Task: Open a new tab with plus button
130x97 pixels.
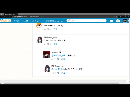Action: pyautogui.click(x=19, y=14)
